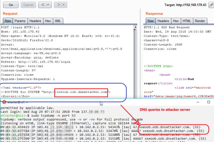Screen dimensions: 214x142
Task: Click the 'Content-Type: text/xml' request header
Action: [x=22, y=66]
